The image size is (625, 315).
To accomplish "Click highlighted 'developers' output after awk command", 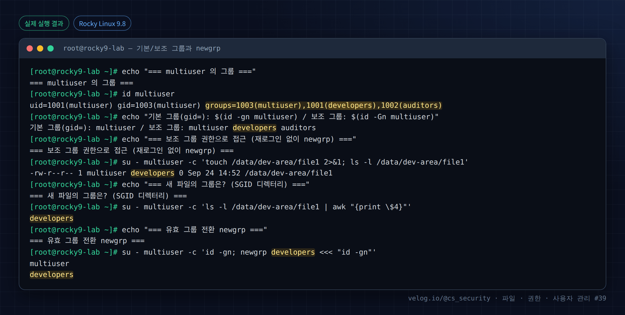I will tap(52, 218).
